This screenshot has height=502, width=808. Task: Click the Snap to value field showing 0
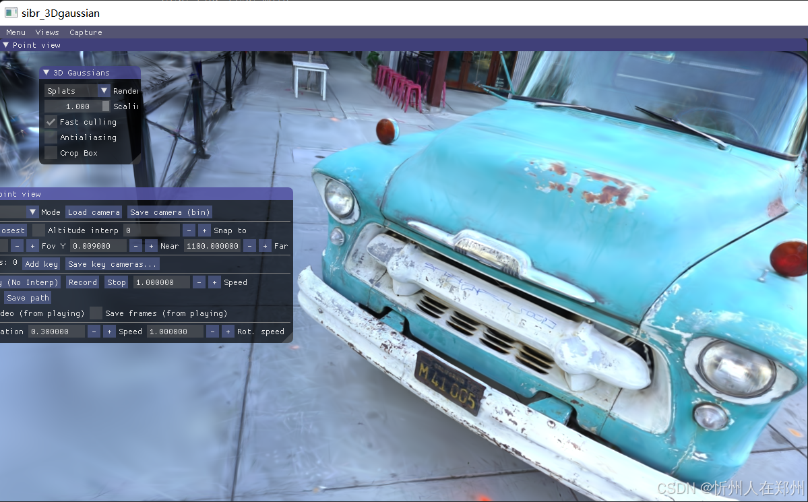click(x=152, y=230)
